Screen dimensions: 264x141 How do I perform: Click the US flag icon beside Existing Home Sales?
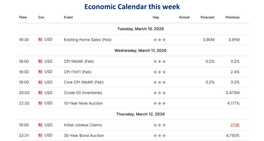(40, 39)
